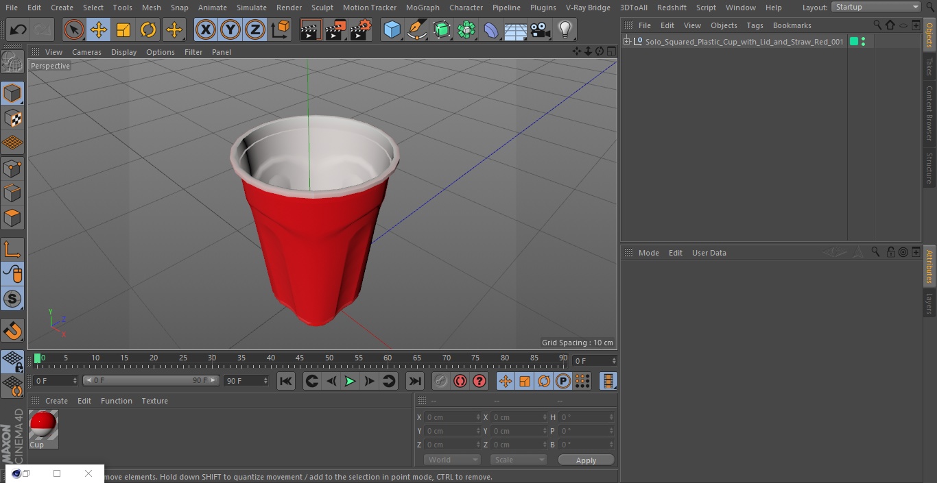Switch to Points mode
937x483 pixels.
tap(12, 169)
